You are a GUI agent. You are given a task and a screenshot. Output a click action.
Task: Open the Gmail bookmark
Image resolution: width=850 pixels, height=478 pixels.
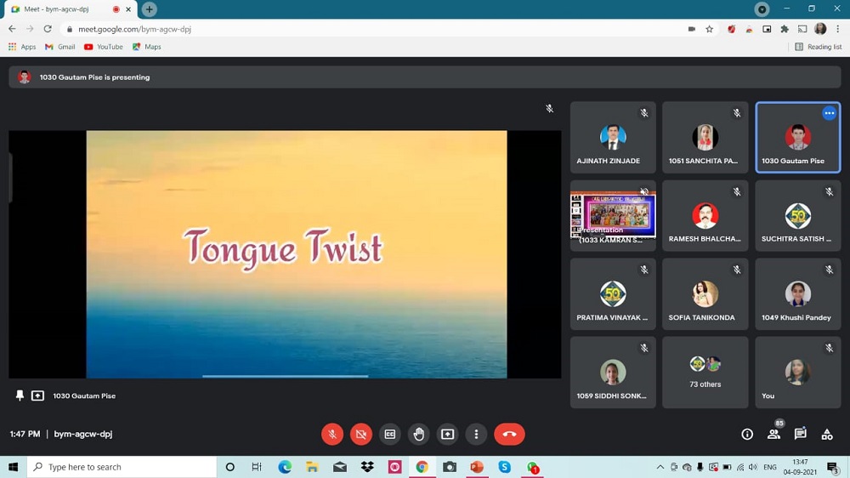coord(60,47)
